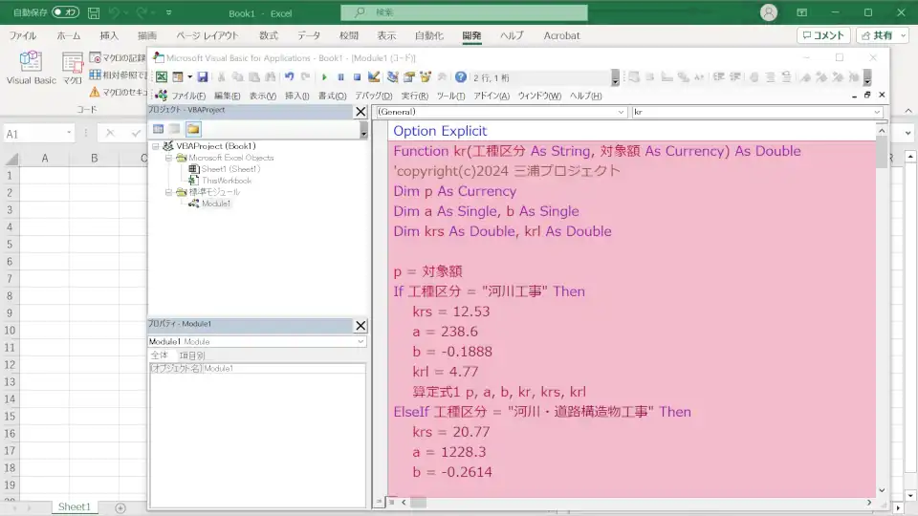The height and width of the screenshot is (516, 918).
Task: Toggle a breakpoint with the hand icon
Action: (754, 77)
